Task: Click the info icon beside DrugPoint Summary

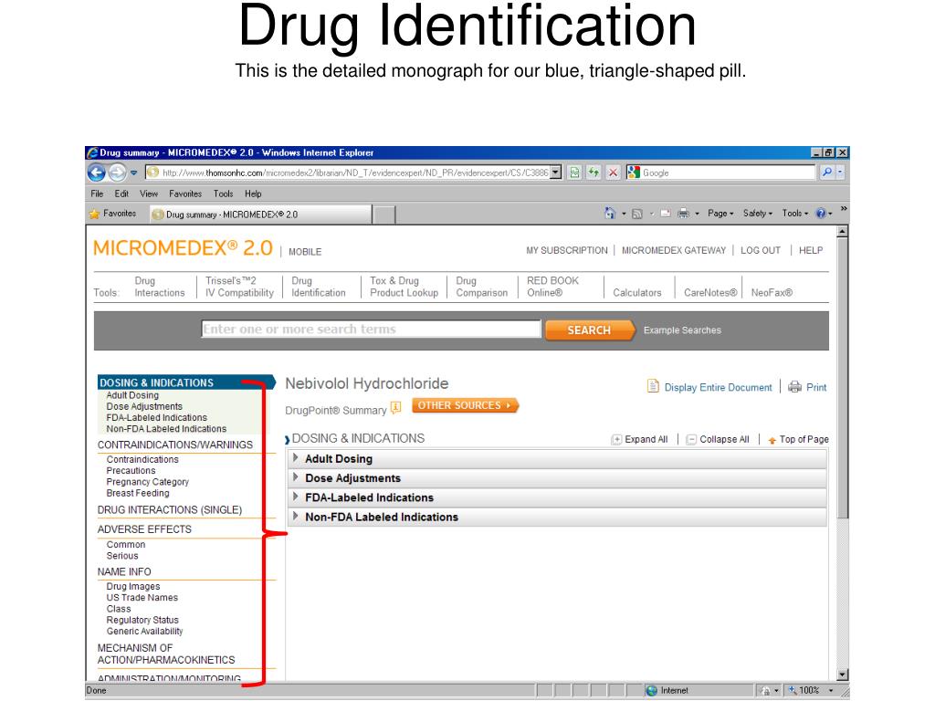Action: pos(396,408)
